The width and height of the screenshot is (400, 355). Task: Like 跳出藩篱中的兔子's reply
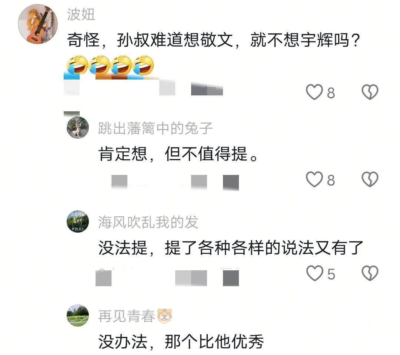(x=314, y=180)
